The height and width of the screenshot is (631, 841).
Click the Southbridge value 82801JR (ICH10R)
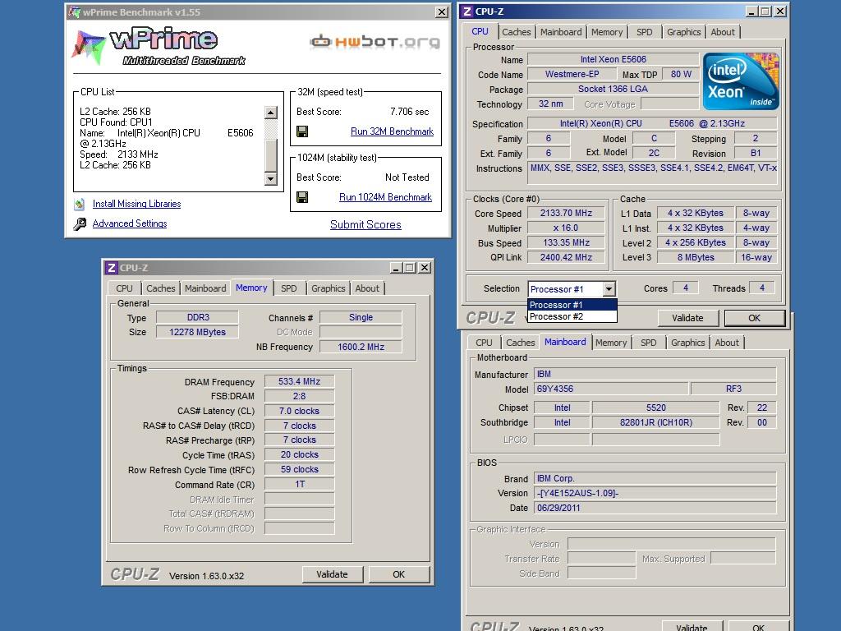coord(656,423)
